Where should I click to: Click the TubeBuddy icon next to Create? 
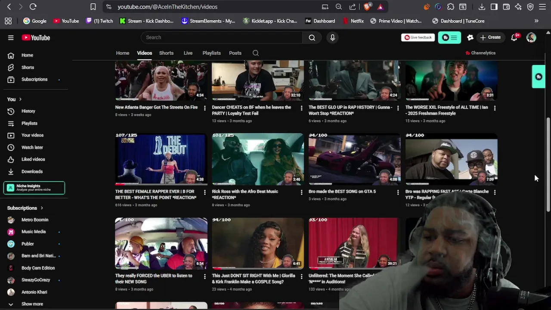tap(470, 37)
